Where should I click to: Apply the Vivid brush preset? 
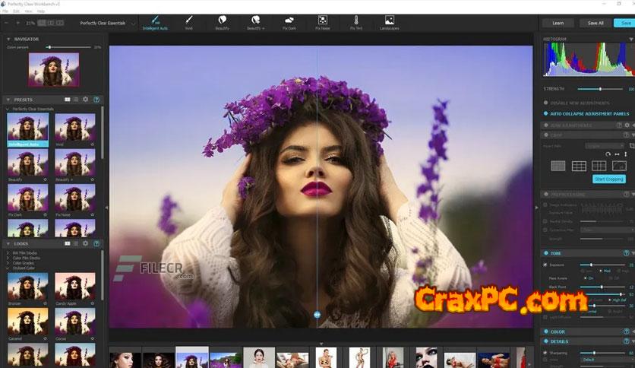188,21
